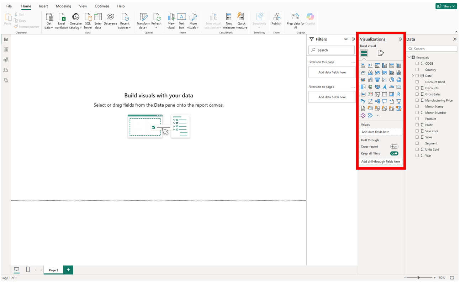Screen dimensions: 460x282
Task: Insert the Python visual
Action: [363, 101]
